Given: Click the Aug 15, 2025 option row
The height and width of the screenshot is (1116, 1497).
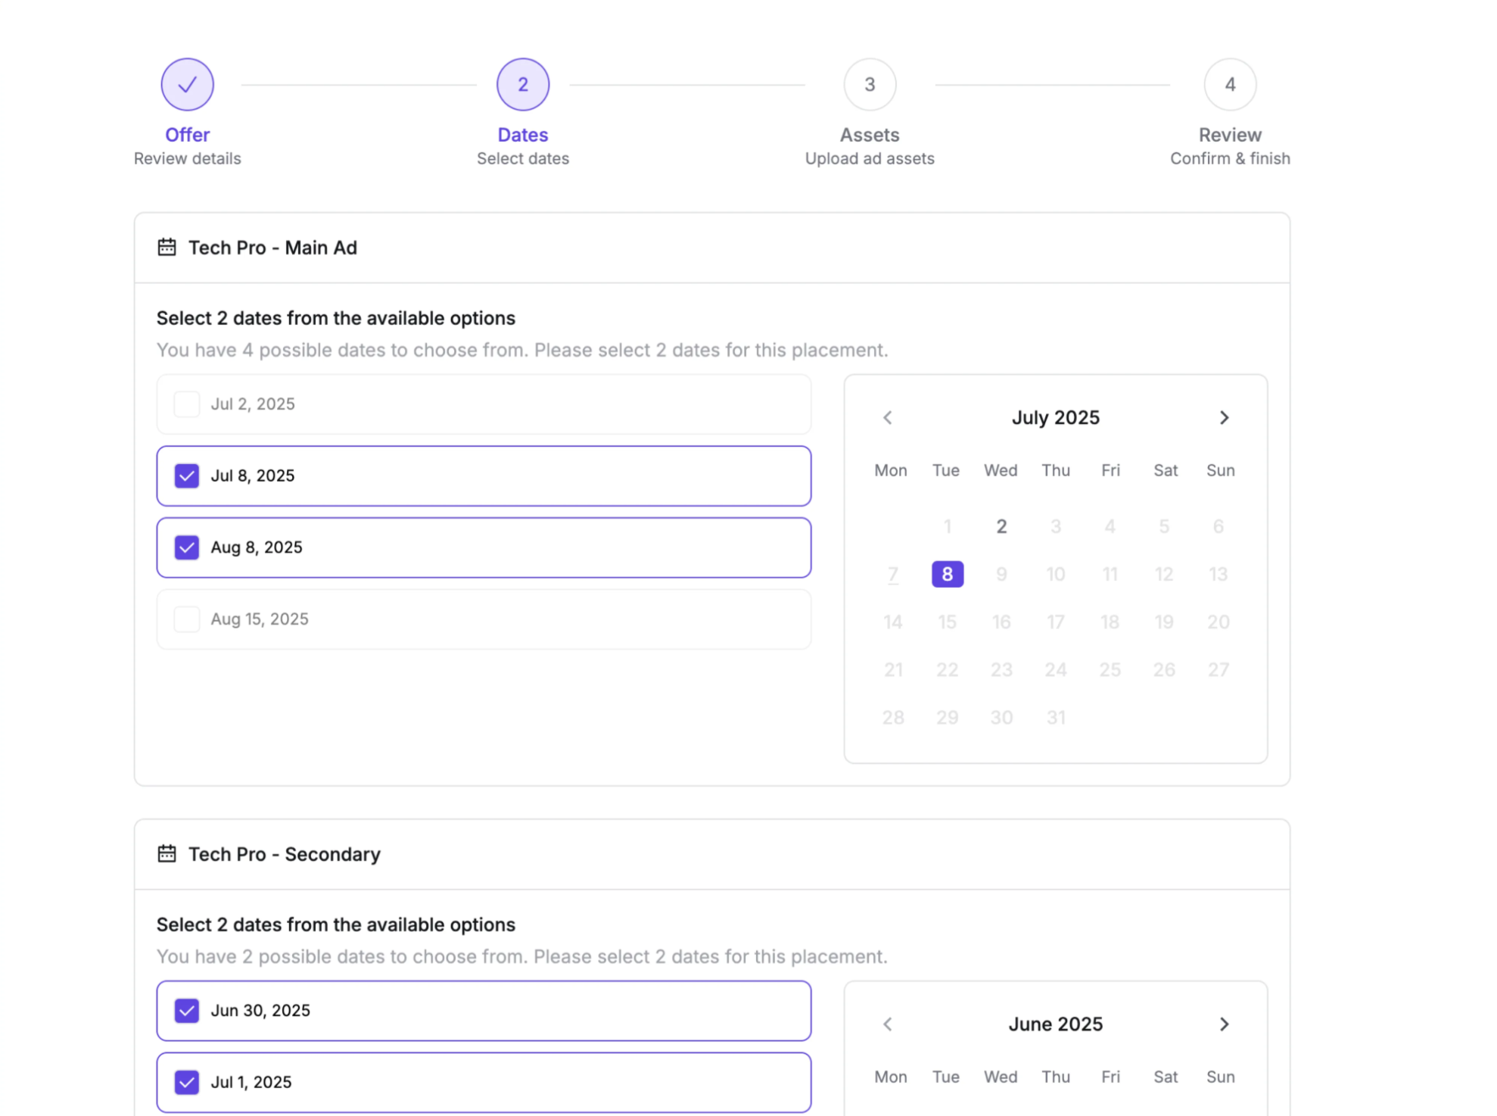Looking at the screenshot, I should point(484,619).
